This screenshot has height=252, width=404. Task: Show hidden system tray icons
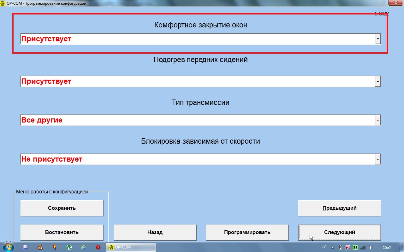click(x=332, y=247)
